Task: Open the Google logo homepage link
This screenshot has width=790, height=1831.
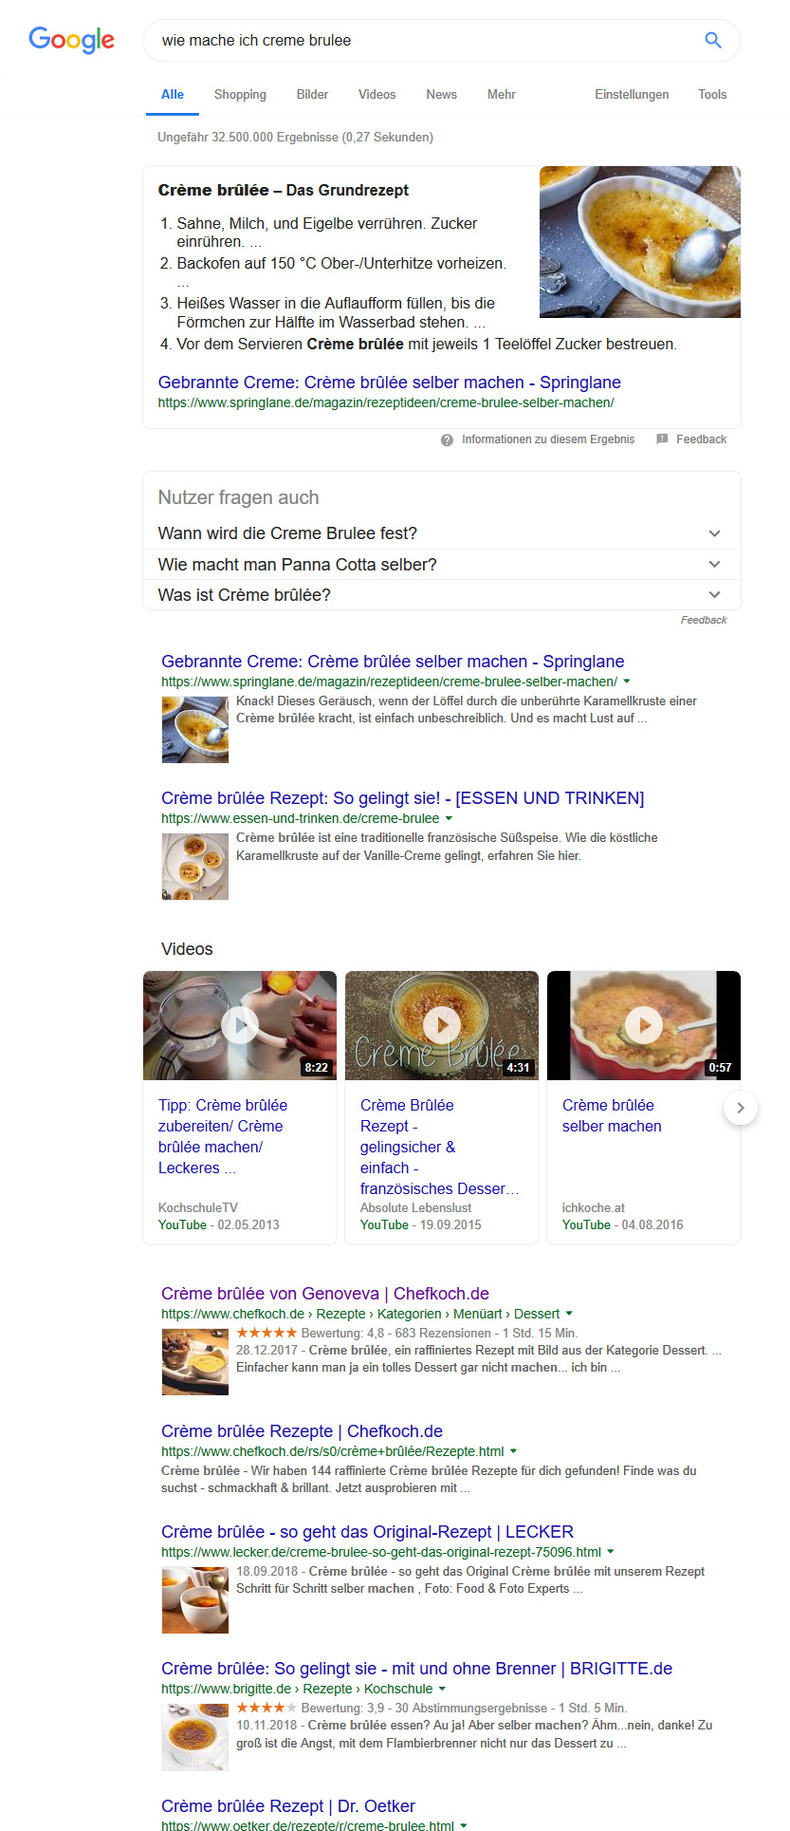Action: 72,40
